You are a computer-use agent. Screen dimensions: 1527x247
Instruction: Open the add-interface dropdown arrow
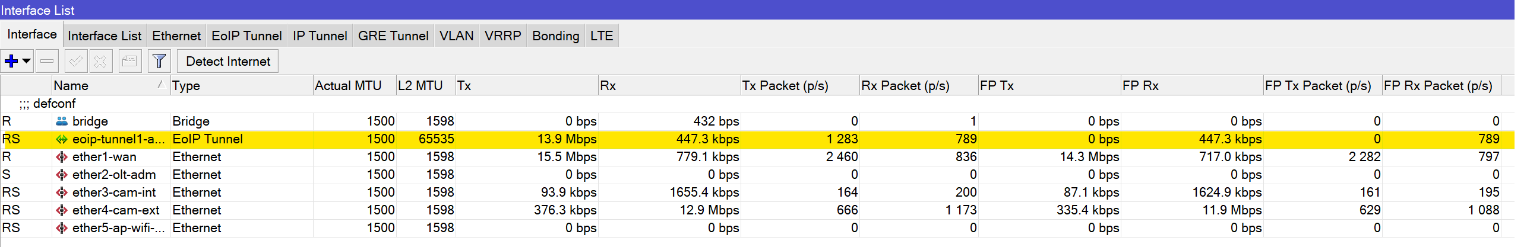coord(27,61)
